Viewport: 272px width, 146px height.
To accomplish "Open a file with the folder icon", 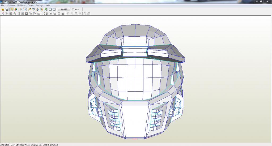I will (3, 9).
